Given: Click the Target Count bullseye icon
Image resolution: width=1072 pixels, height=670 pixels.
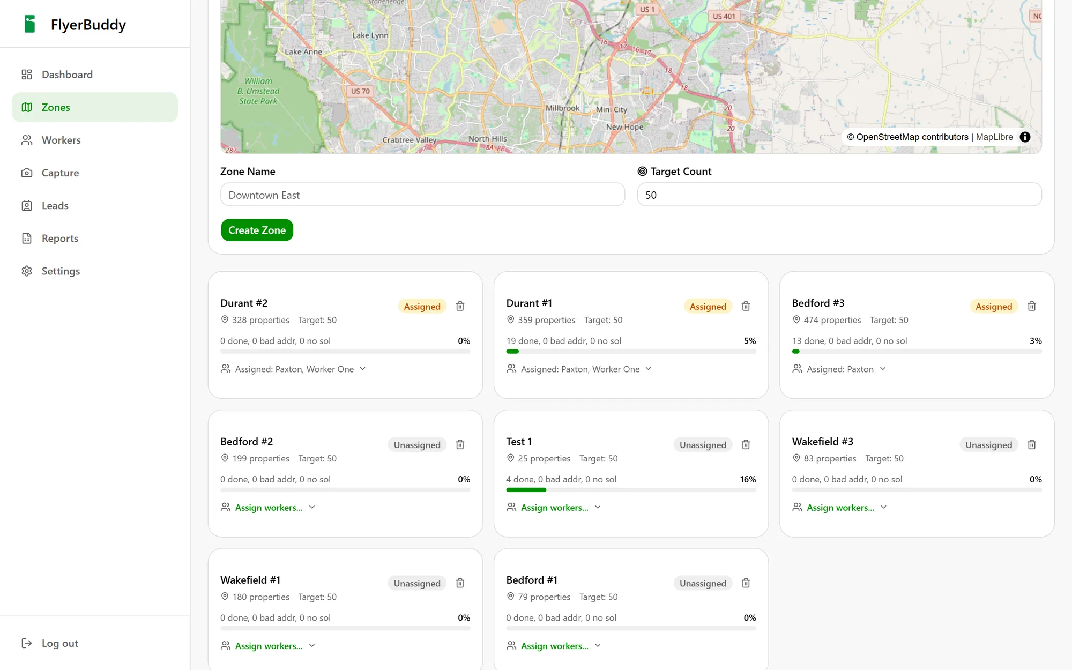Looking at the screenshot, I should pyautogui.click(x=642, y=172).
